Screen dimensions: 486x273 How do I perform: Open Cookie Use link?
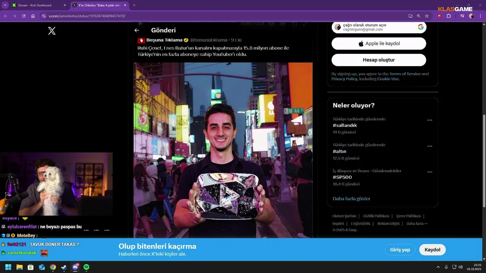(x=388, y=79)
